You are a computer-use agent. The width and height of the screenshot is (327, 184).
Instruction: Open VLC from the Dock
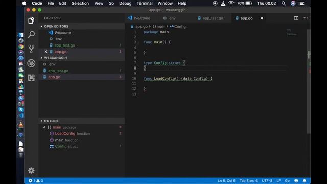click(21, 124)
